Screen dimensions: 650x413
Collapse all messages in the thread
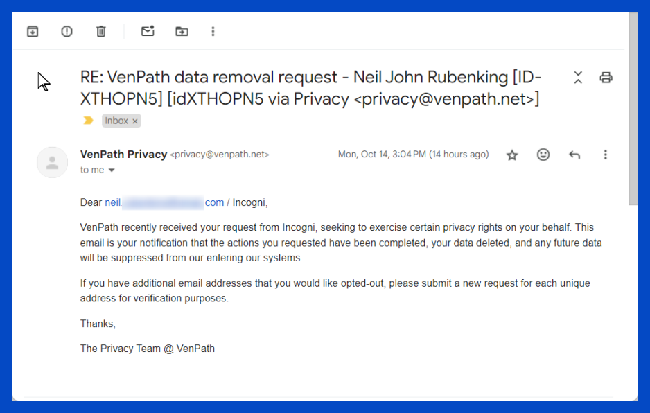click(x=578, y=78)
